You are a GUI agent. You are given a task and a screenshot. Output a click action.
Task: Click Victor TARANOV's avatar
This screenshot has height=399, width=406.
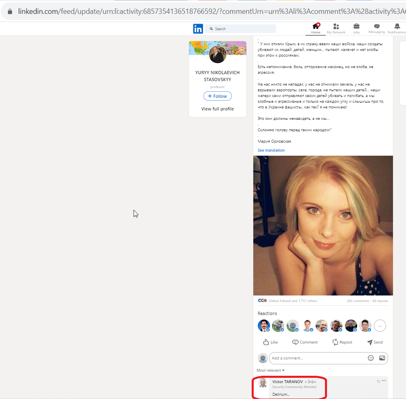263,383
